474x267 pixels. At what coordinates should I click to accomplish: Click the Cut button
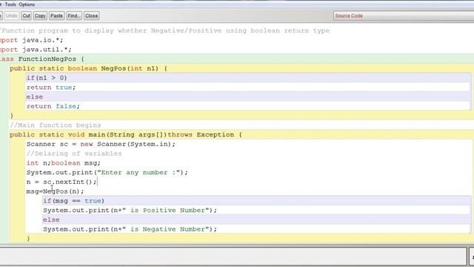27,16
